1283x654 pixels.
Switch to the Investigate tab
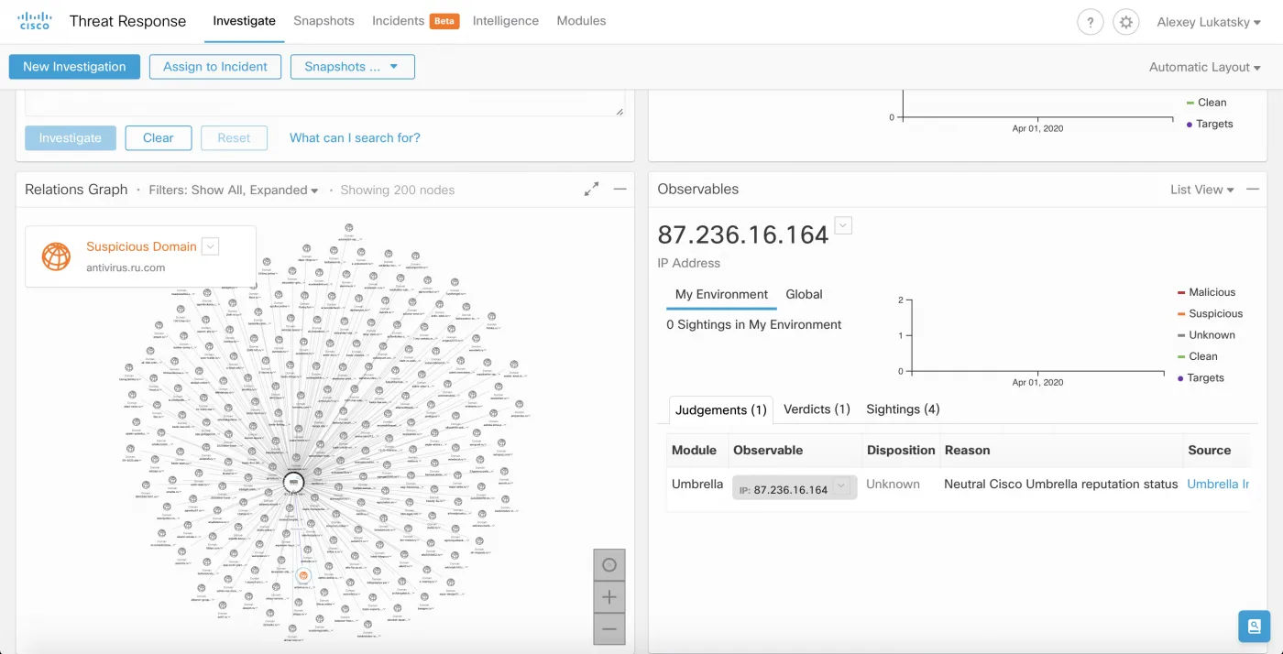pos(244,21)
